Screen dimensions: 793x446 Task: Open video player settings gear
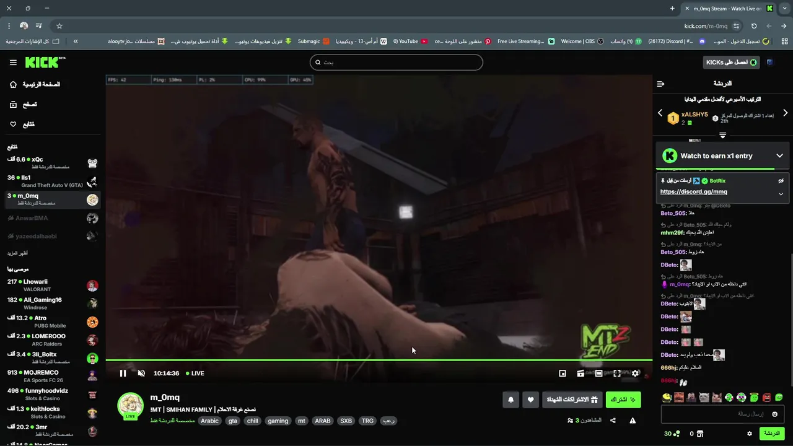click(x=635, y=373)
